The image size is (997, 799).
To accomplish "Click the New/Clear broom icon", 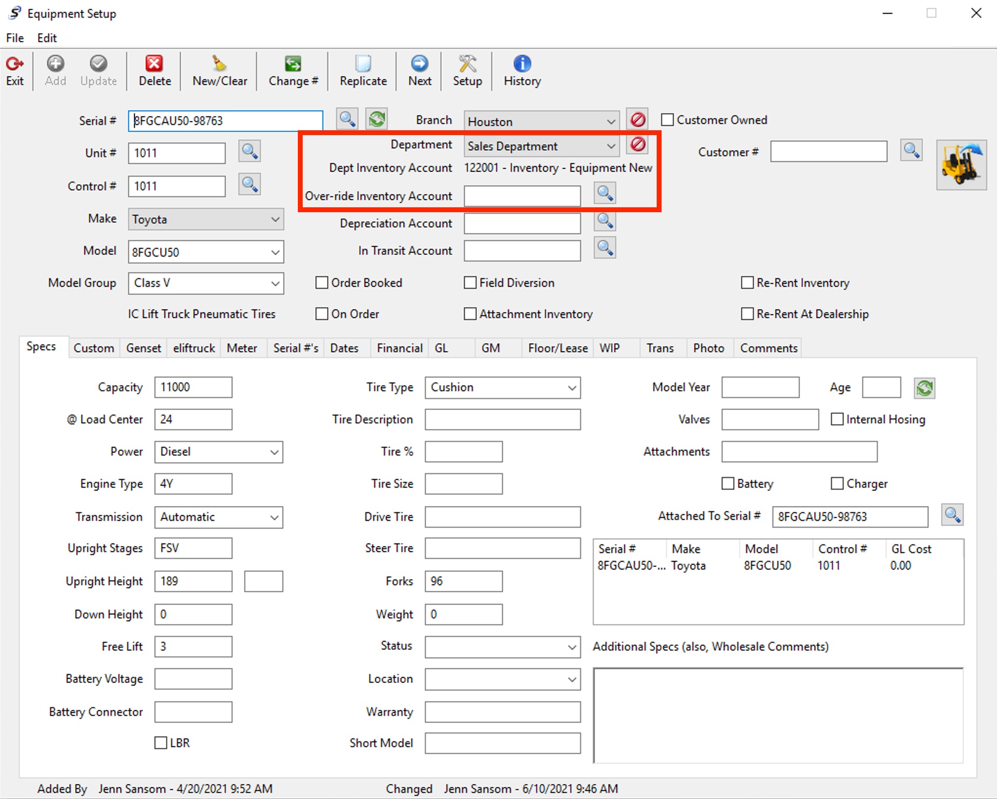I will 219,64.
